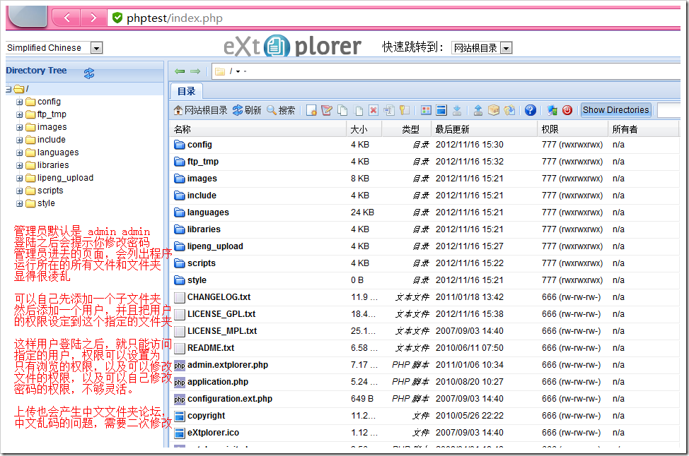Sort by 所有者 column header

pyautogui.click(x=644, y=129)
